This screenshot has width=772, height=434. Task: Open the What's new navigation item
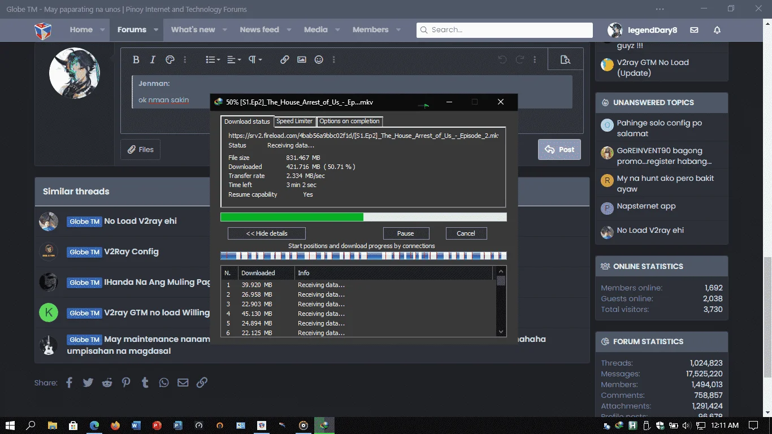coord(193,30)
